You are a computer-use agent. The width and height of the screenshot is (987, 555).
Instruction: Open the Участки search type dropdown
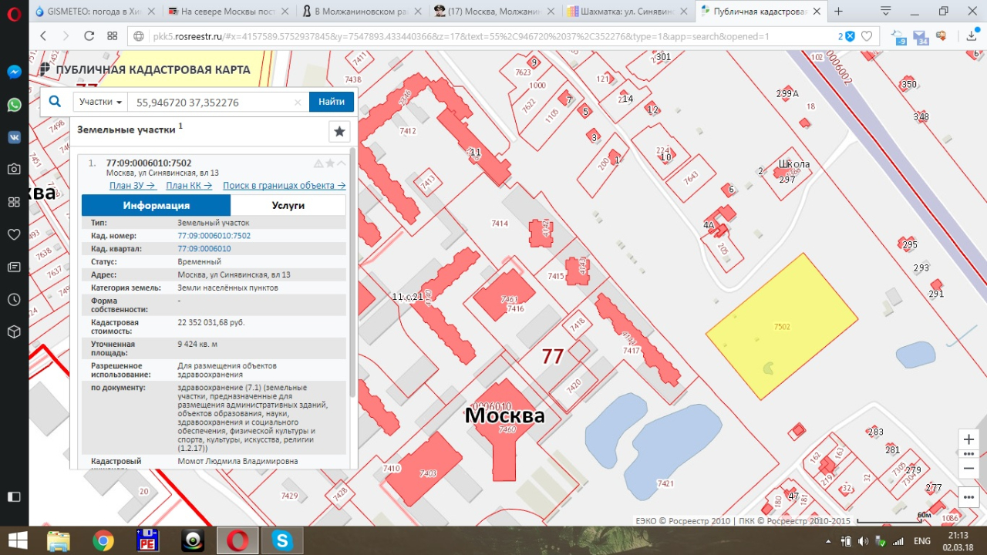[101, 102]
